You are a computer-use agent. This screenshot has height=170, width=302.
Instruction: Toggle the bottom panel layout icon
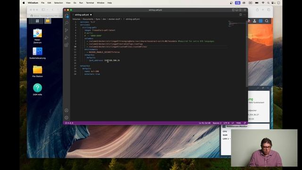click(x=237, y=10)
